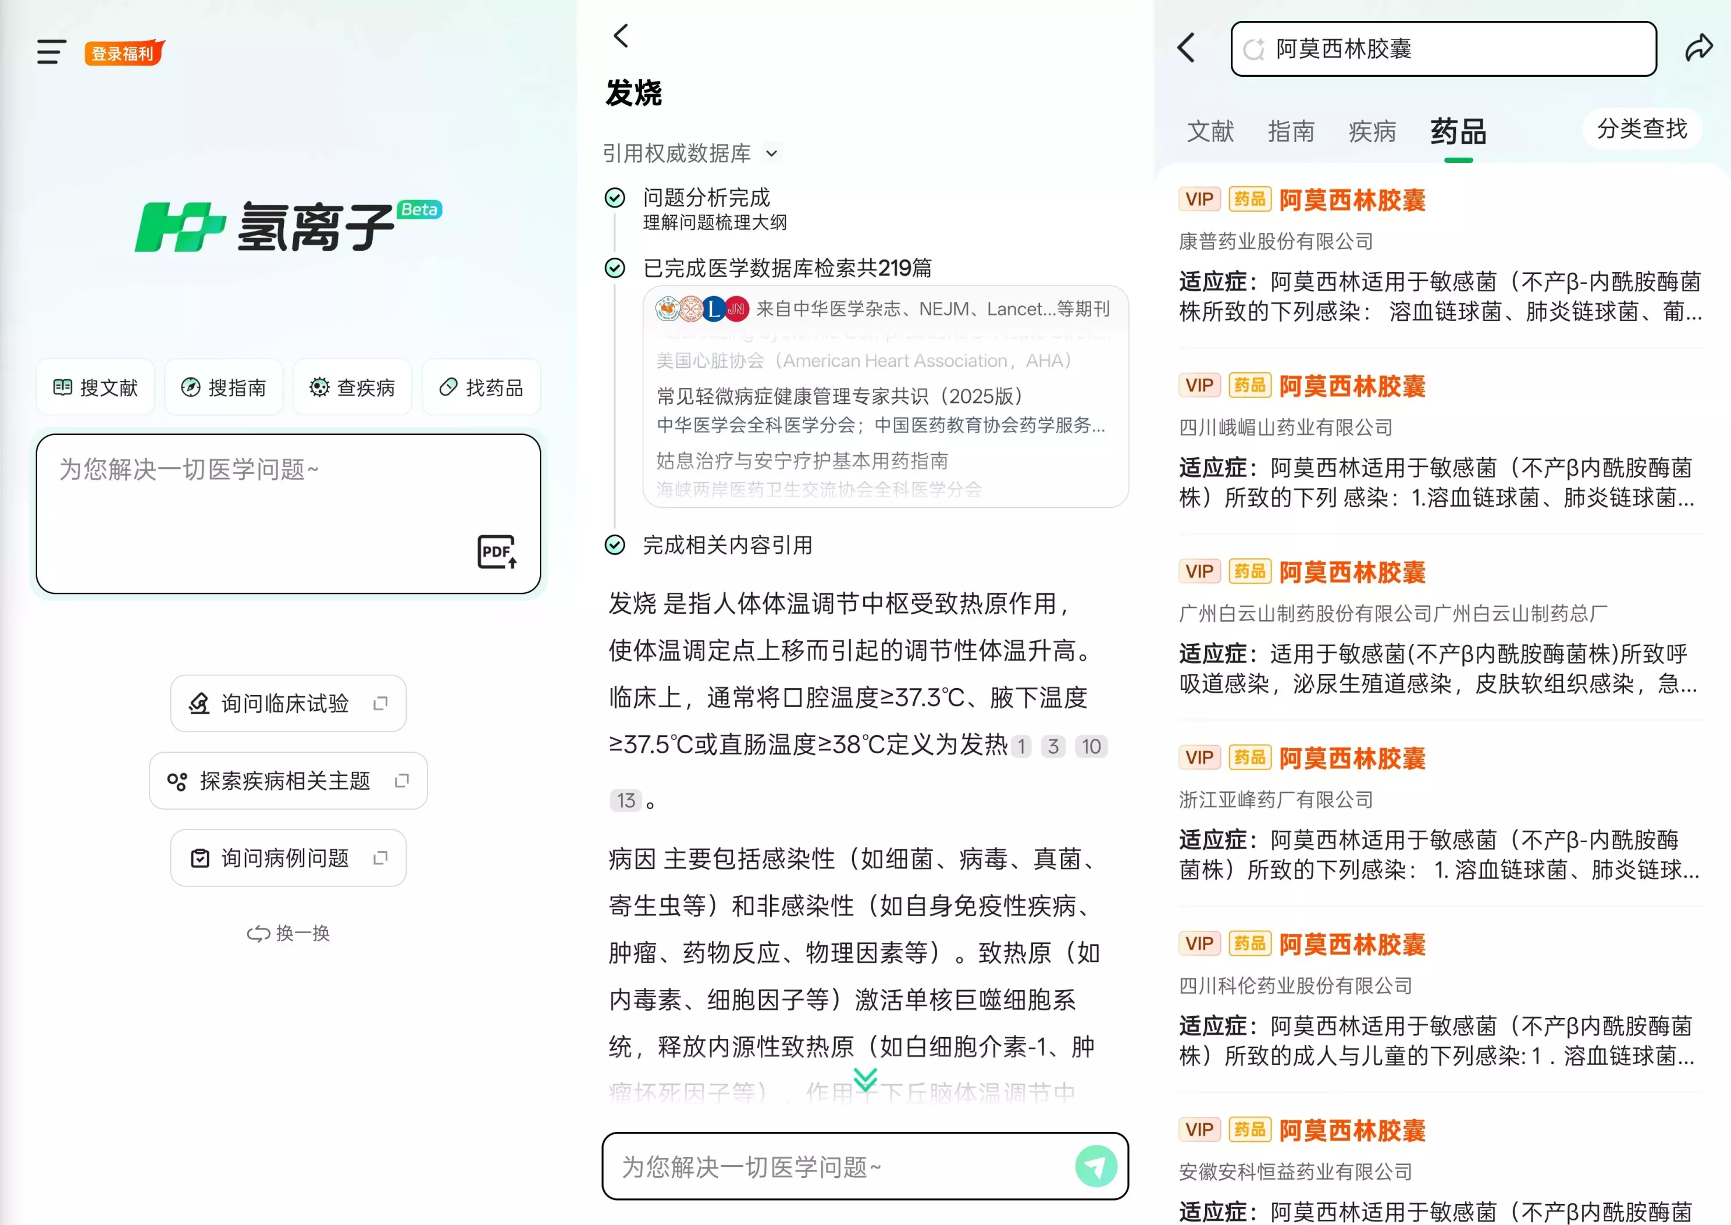This screenshot has width=1731, height=1225.
Task: Select the 药品 tab
Action: [1458, 131]
